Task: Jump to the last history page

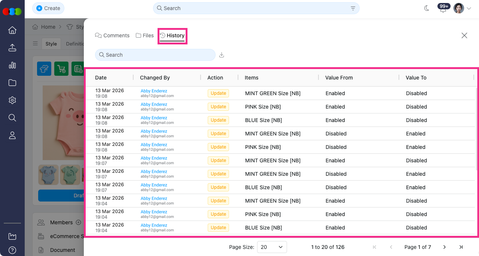Action: click(x=461, y=247)
